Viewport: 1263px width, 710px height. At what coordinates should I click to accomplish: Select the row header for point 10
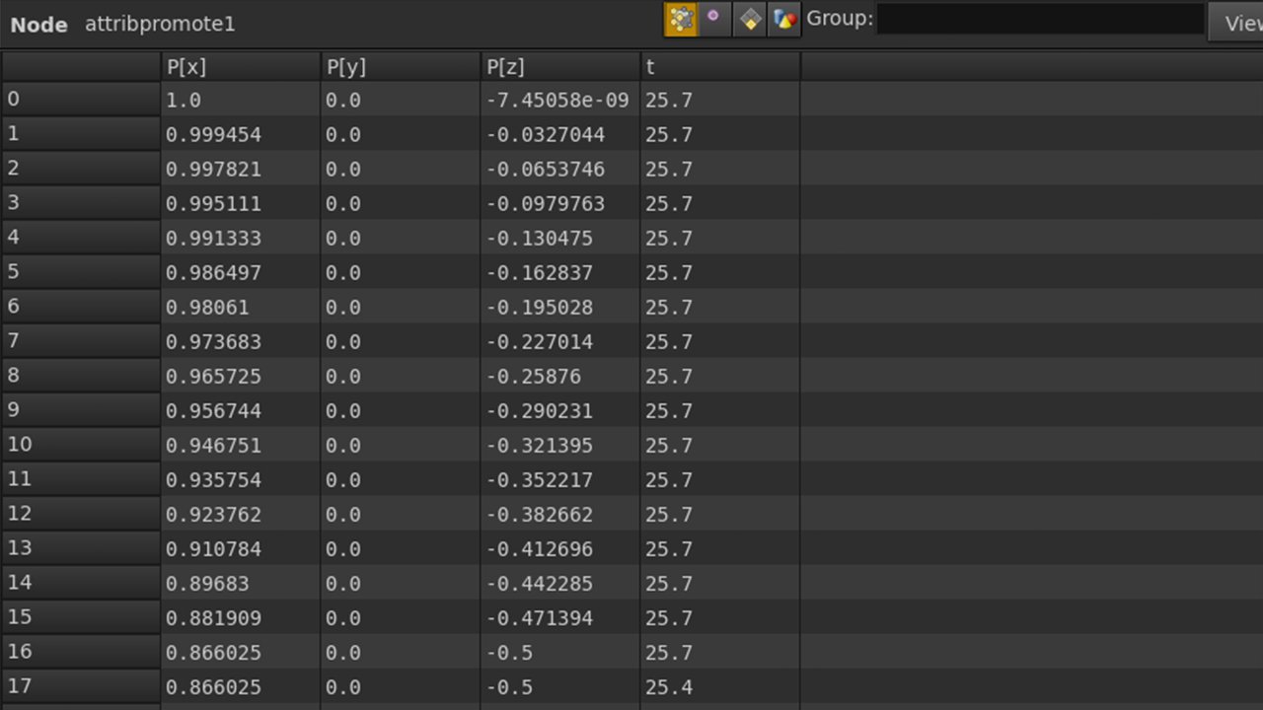pos(80,444)
